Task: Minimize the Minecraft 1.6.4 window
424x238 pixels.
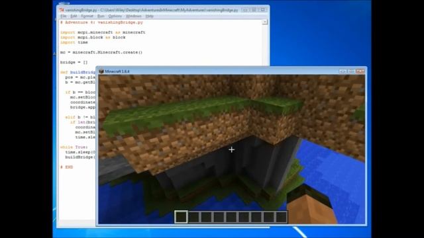Action: coord(343,71)
